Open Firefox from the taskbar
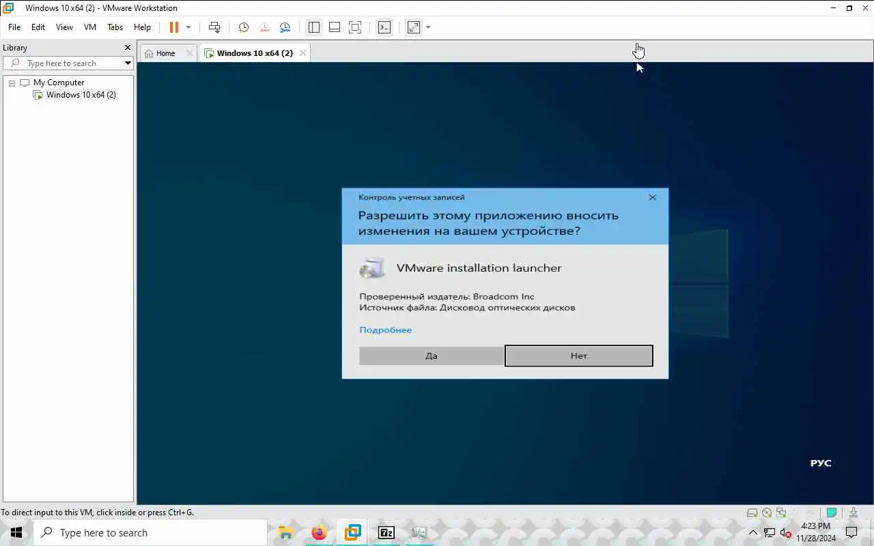The height and width of the screenshot is (546, 874). pos(319,532)
